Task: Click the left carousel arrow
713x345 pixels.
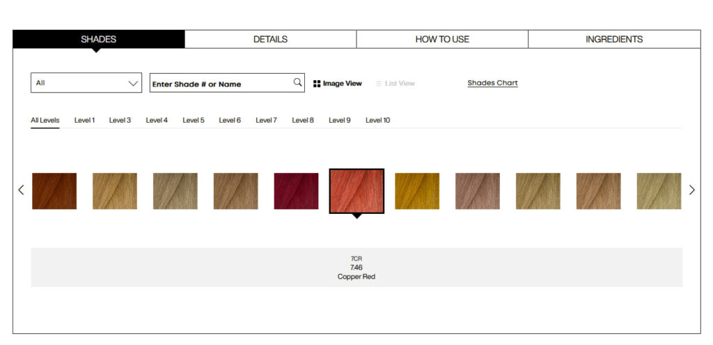Action: click(21, 190)
